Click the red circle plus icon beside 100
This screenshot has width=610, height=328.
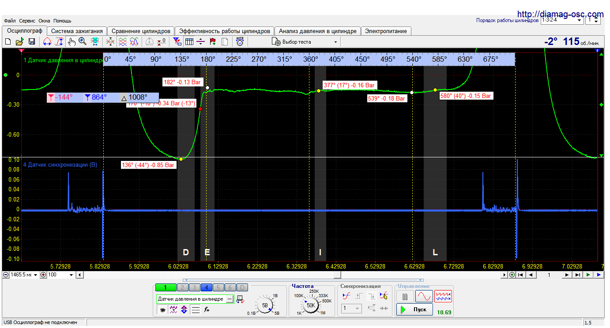43,275
